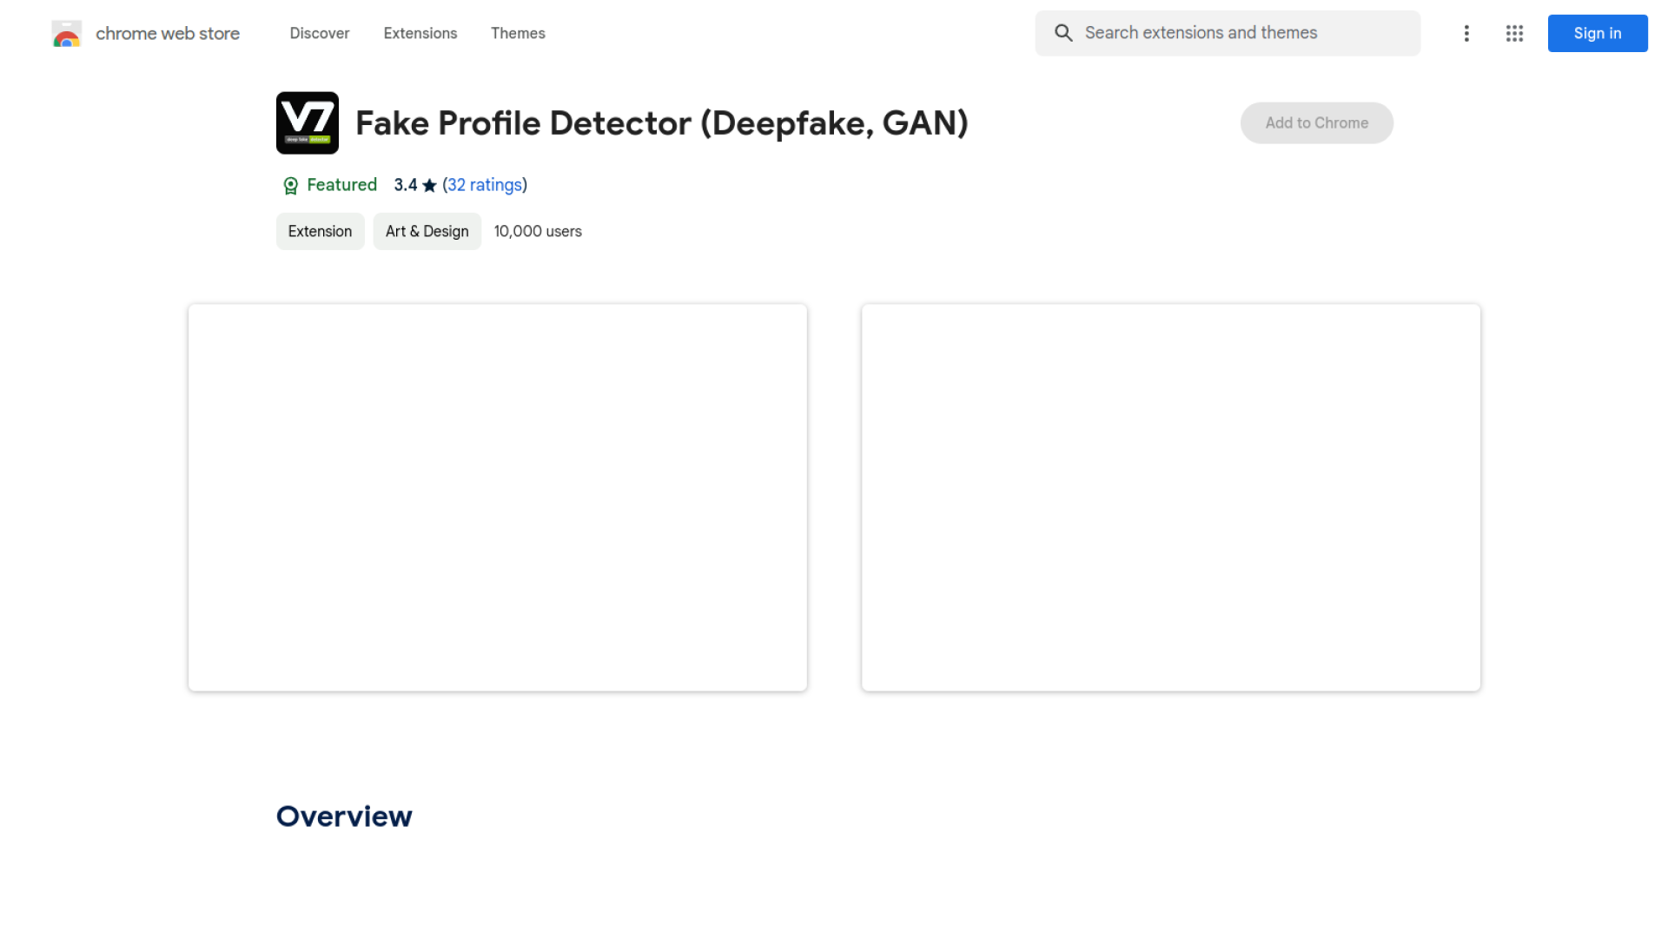Open the more options three-dot menu

coord(1466,33)
